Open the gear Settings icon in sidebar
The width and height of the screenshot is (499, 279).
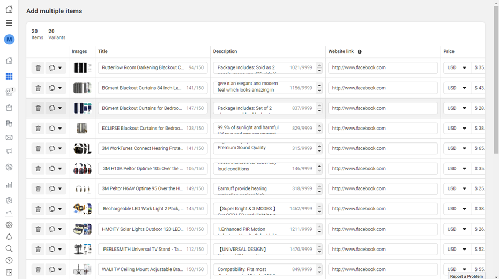tap(9, 225)
